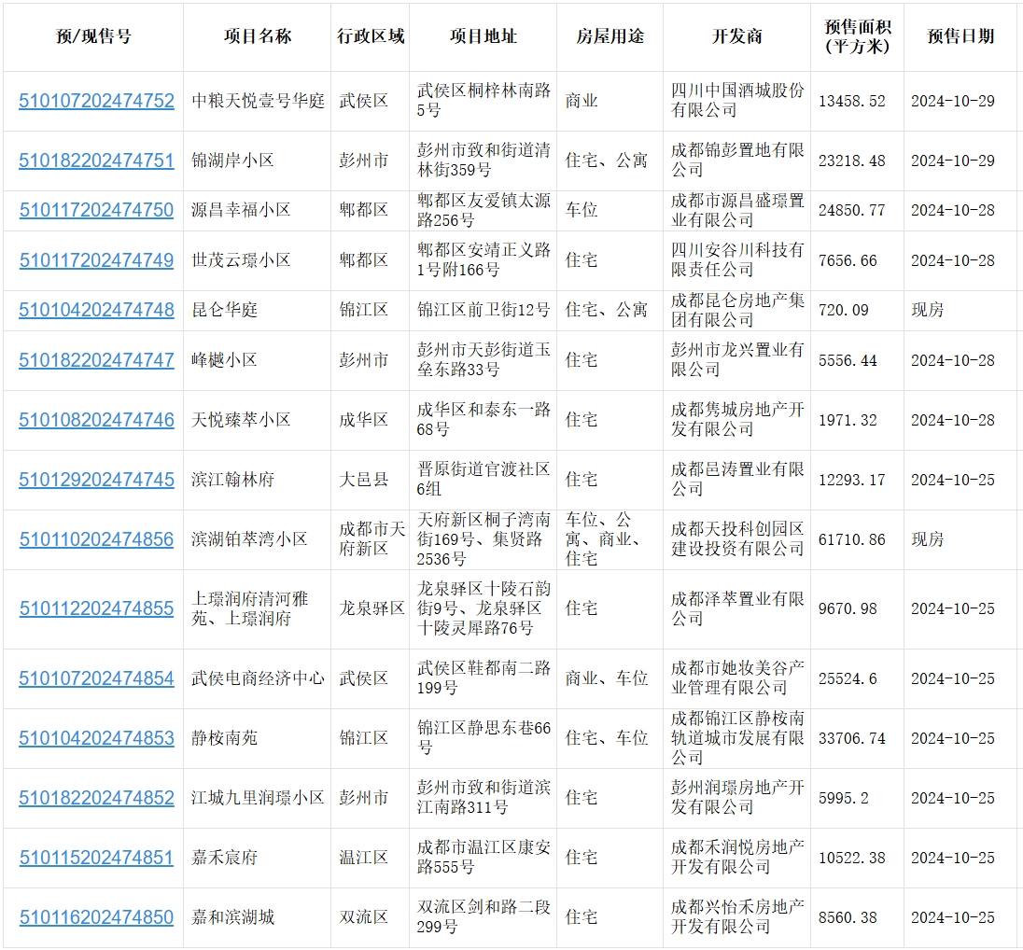1023x950 pixels.
Task: Click presale number 510182202474747
Action: (x=96, y=360)
